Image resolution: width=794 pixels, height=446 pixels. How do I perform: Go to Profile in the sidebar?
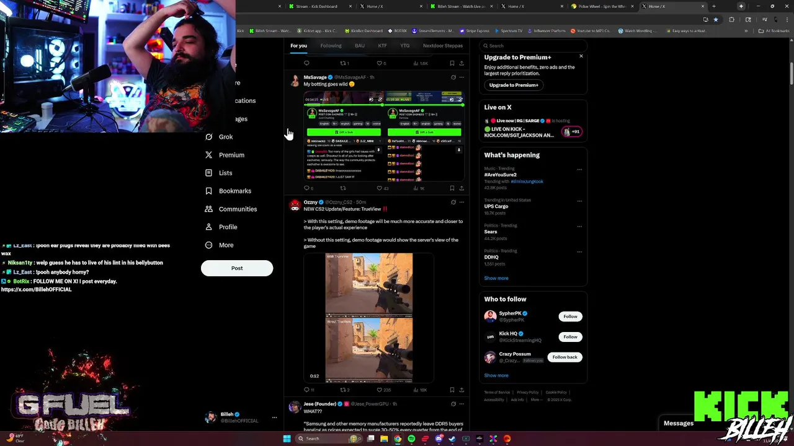coord(221,227)
